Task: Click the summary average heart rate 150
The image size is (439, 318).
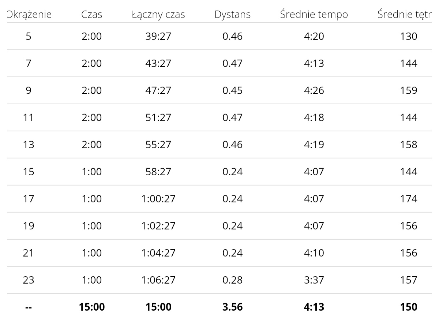Action: pyautogui.click(x=409, y=307)
